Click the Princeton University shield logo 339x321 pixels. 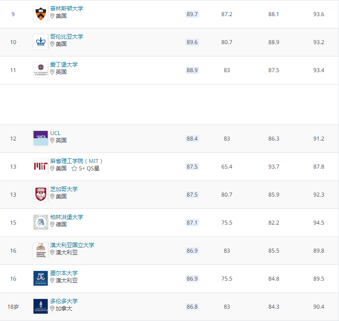40,14
